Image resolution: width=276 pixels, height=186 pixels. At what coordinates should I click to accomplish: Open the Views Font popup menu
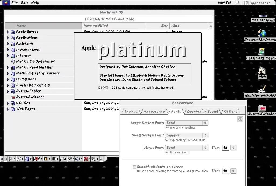point(187,148)
